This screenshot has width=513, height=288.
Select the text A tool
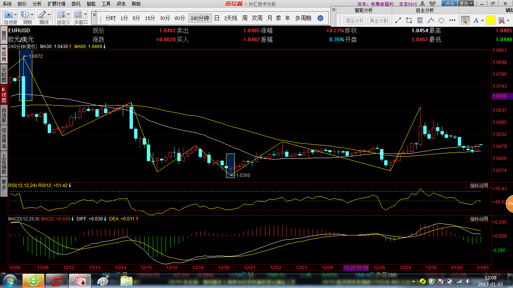(476, 20)
